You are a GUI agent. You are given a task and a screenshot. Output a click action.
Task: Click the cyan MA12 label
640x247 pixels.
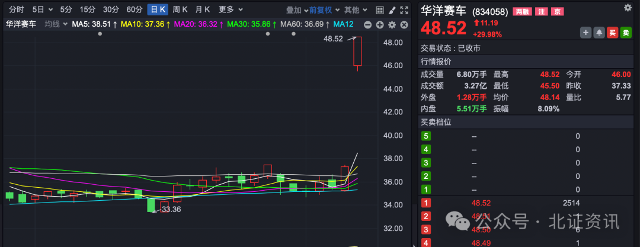tap(343, 24)
